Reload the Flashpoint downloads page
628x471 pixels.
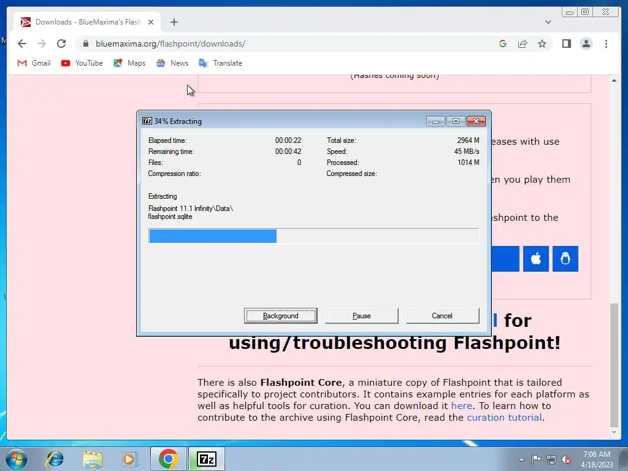61,44
